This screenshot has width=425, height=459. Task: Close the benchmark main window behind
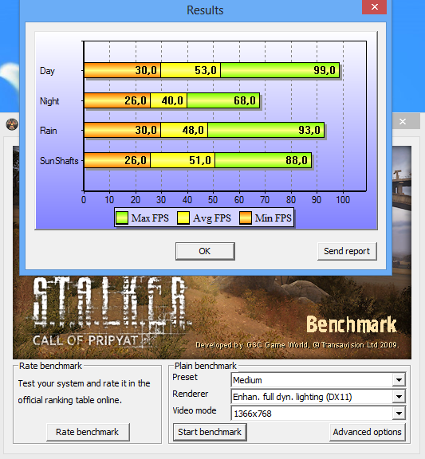coord(403,121)
